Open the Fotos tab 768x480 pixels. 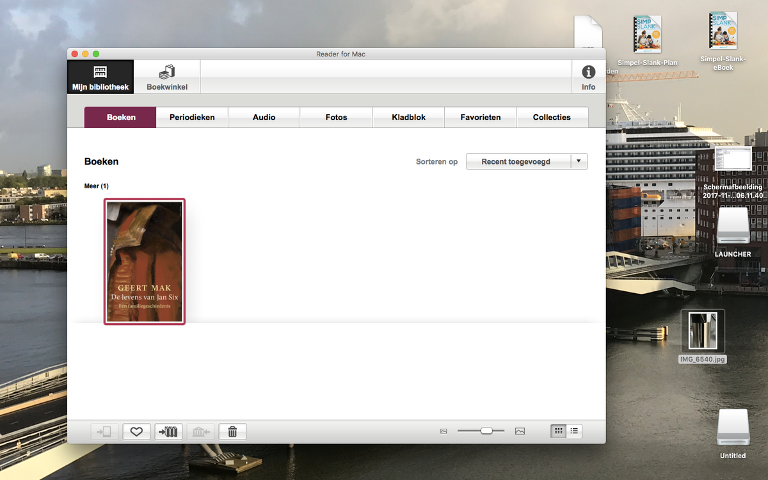pyautogui.click(x=336, y=117)
